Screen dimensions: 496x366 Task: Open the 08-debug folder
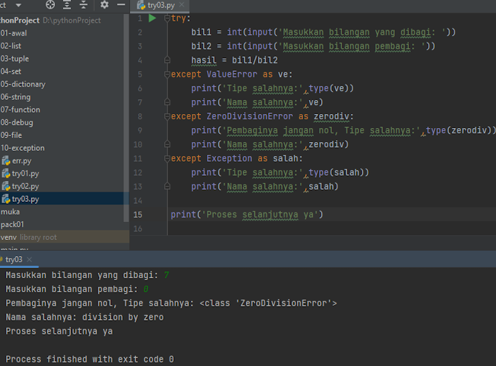coord(17,123)
